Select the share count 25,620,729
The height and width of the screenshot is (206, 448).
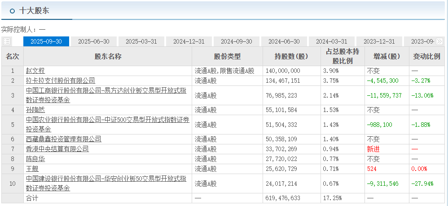pos(281,169)
